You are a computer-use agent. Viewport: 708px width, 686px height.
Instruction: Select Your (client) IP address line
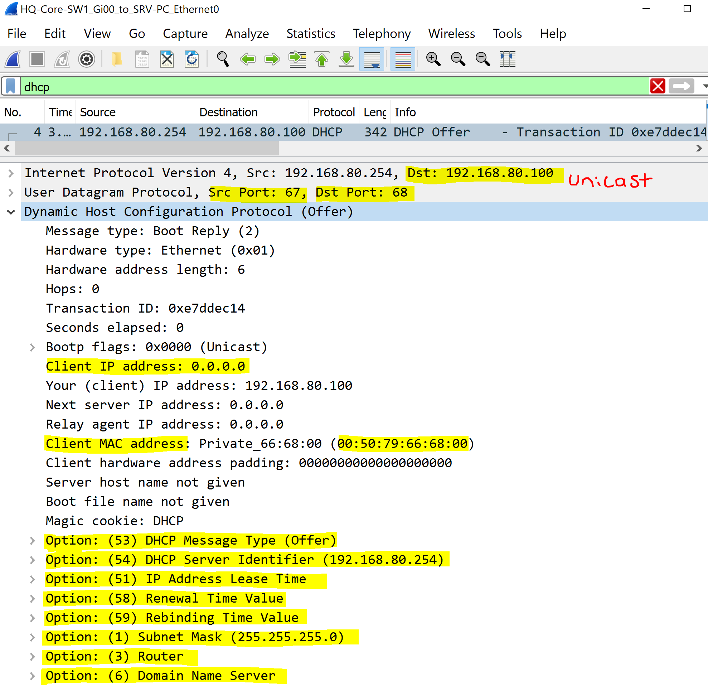point(199,386)
